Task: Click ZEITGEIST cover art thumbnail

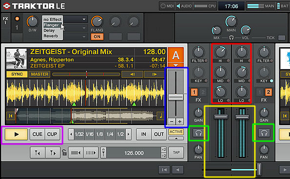Action: 17,59
